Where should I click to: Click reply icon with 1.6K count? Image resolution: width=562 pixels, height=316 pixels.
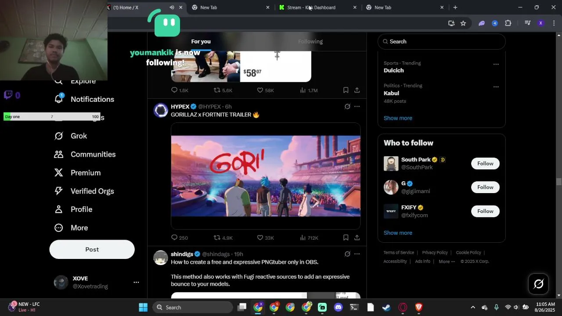[x=174, y=90]
